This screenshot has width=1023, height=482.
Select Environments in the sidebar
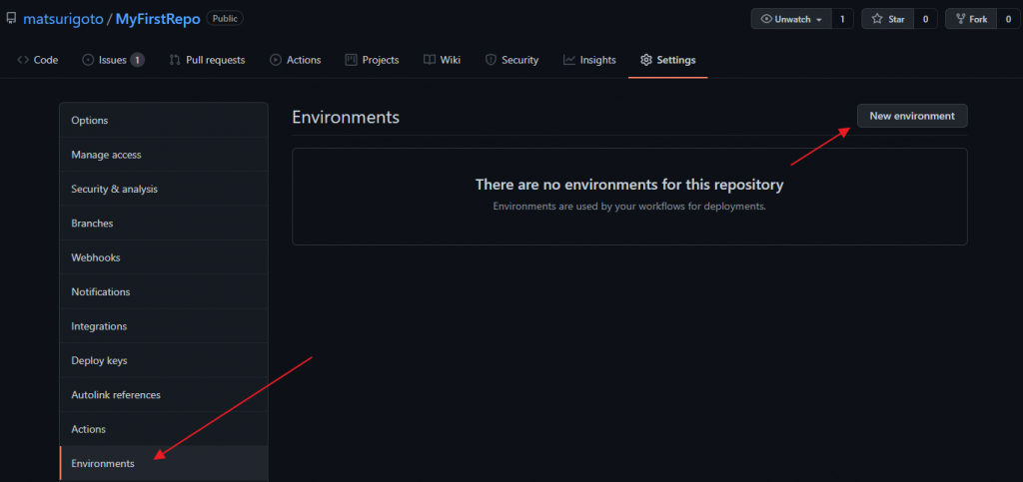click(164, 464)
